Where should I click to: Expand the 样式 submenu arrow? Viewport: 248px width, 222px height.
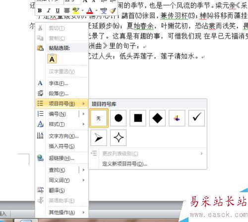[x=83, y=124]
